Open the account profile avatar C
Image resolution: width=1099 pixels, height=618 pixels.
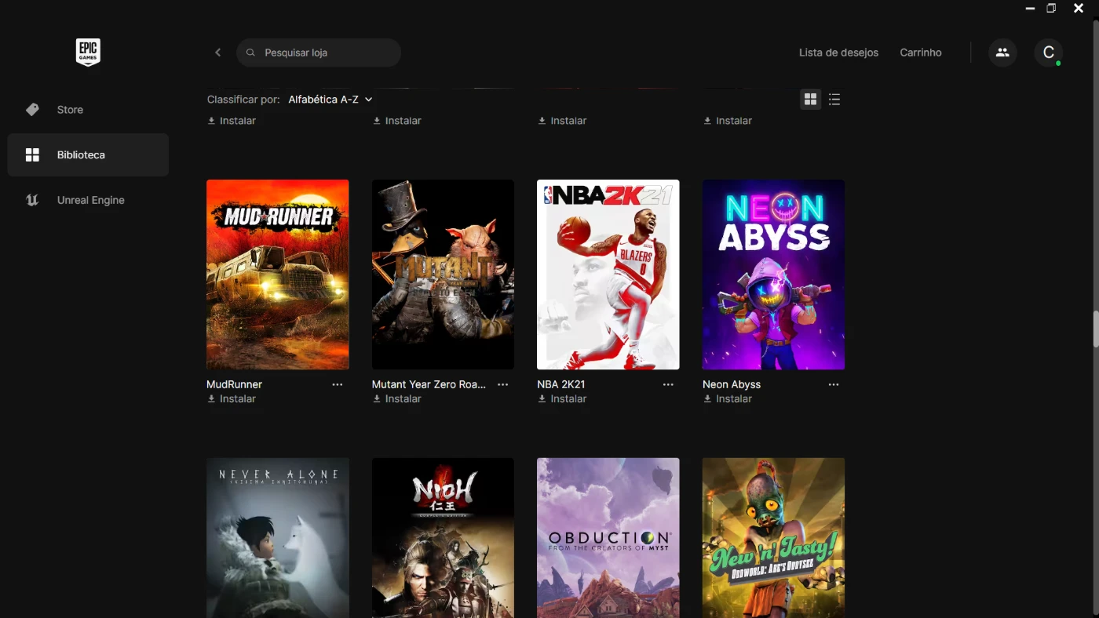coord(1048,53)
